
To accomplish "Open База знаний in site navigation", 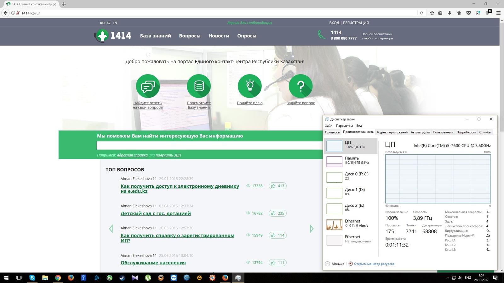I will pos(156,36).
